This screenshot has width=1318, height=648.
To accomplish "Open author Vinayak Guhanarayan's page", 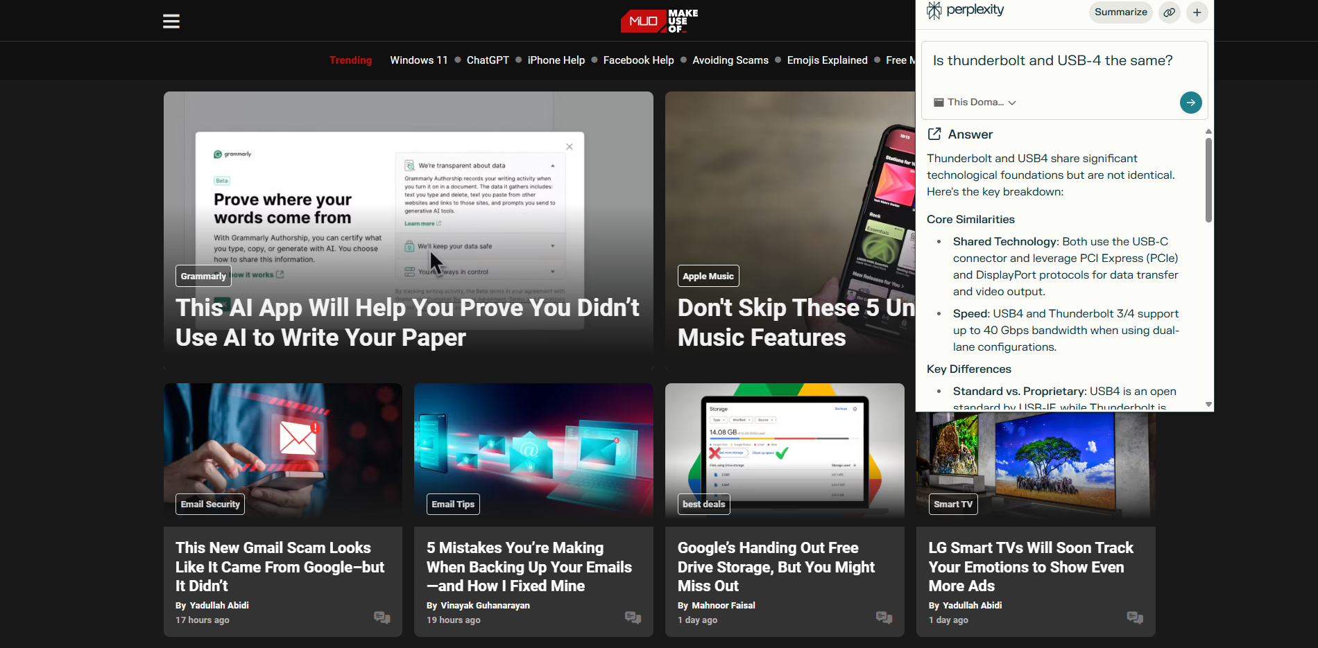I will click(485, 605).
